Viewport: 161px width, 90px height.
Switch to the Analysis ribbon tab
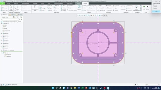coord(16,3)
